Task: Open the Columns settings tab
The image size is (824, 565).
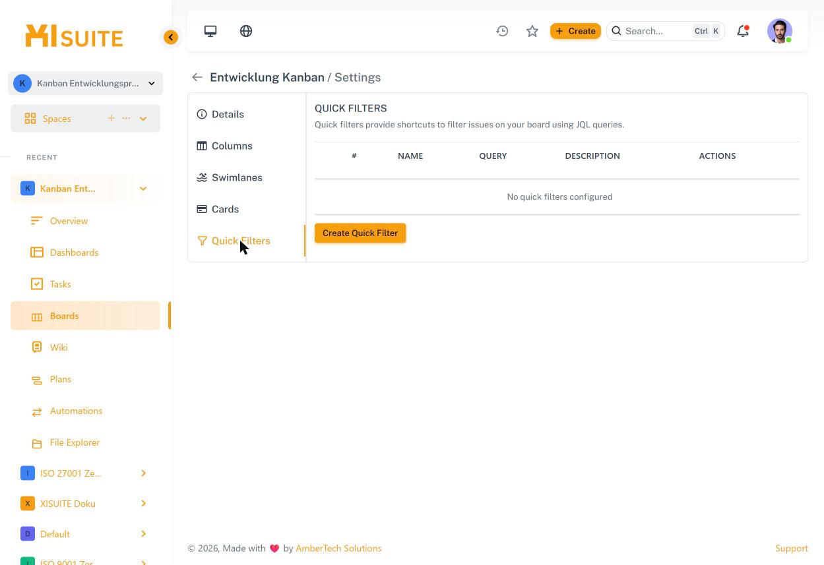Action: tap(246, 146)
